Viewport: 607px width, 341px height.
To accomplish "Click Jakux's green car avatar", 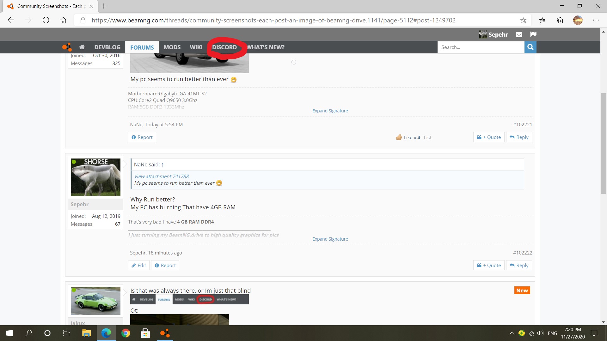I will coord(95,301).
